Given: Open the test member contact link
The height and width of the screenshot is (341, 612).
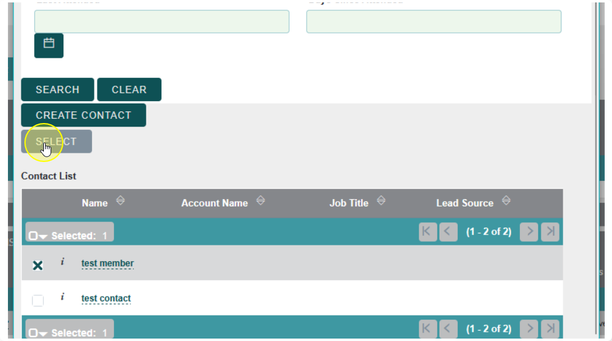Looking at the screenshot, I should click(x=107, y=264).
